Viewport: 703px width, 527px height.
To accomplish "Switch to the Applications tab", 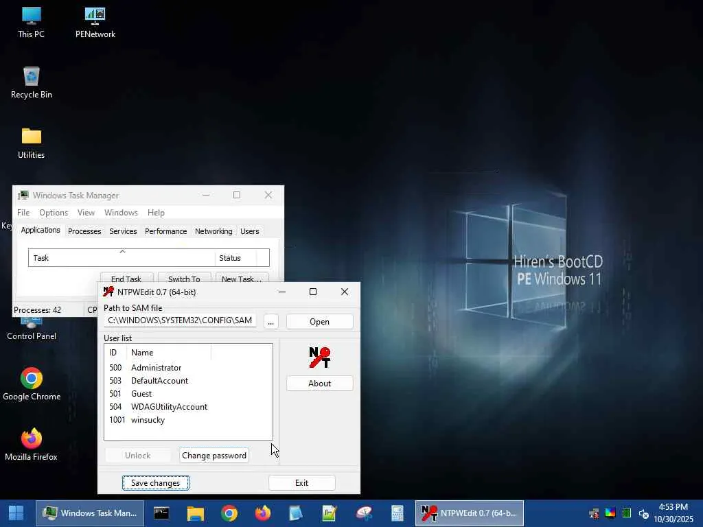I will click(x=41, y=230).
